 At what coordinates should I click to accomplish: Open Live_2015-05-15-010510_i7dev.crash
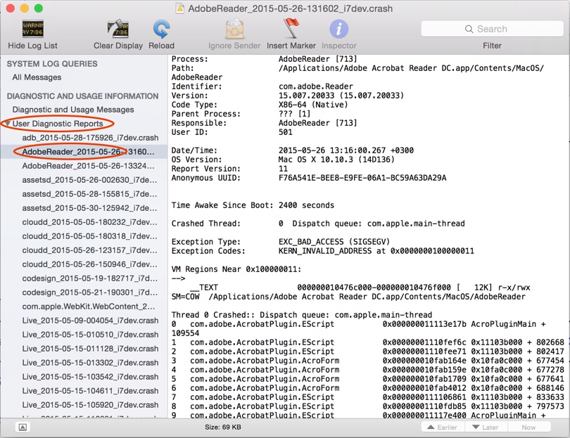(x=90, y=335)
